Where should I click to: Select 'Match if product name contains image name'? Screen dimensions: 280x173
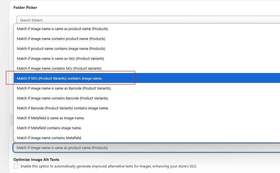[61, 48]
